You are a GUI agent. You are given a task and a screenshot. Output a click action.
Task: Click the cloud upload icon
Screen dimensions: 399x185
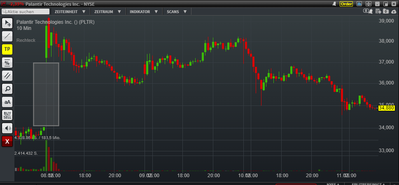click(x=393, y=11)
